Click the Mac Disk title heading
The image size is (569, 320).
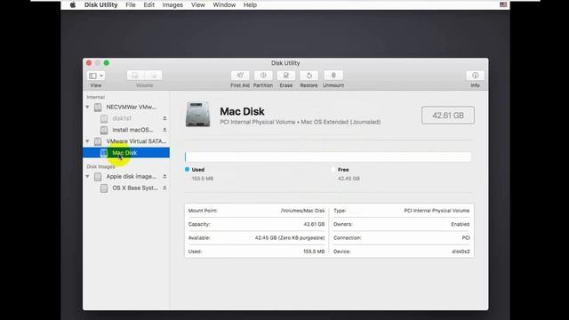click(242, 111)
